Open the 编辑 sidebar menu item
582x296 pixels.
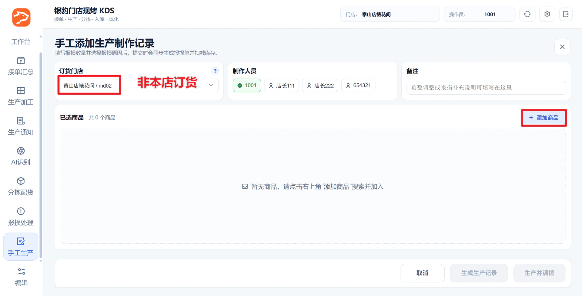[21, 277]
